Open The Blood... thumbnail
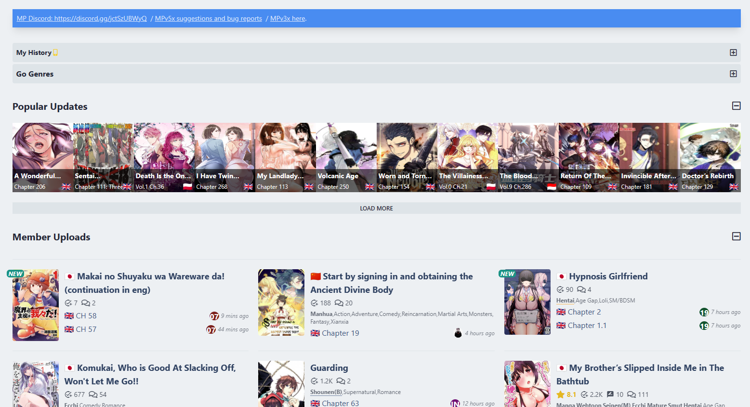This screenshot has width=750, height=407. pyautogui.click(x=528, y=158)
